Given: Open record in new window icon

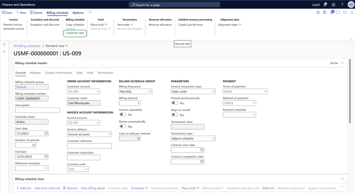Looking at the screenshot, I should click(345, 12).
